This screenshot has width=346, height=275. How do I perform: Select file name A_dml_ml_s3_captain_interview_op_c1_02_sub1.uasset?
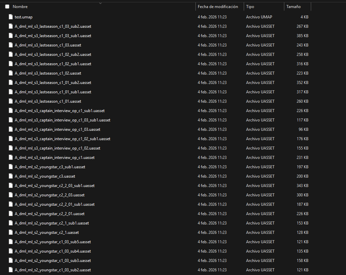[x=62, y=139]
